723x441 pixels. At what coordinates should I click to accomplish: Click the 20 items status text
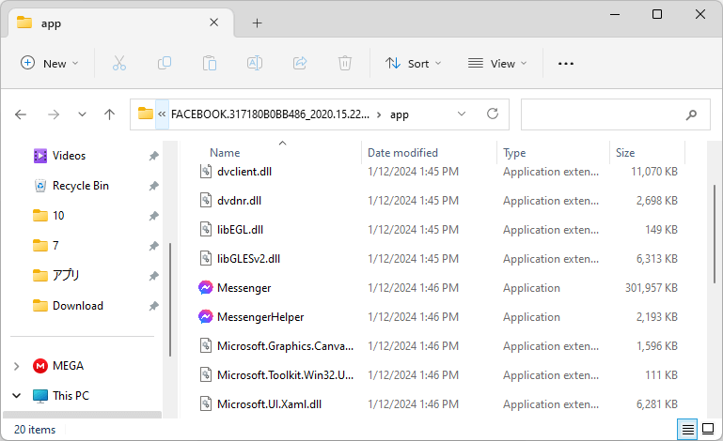point(35,430)
